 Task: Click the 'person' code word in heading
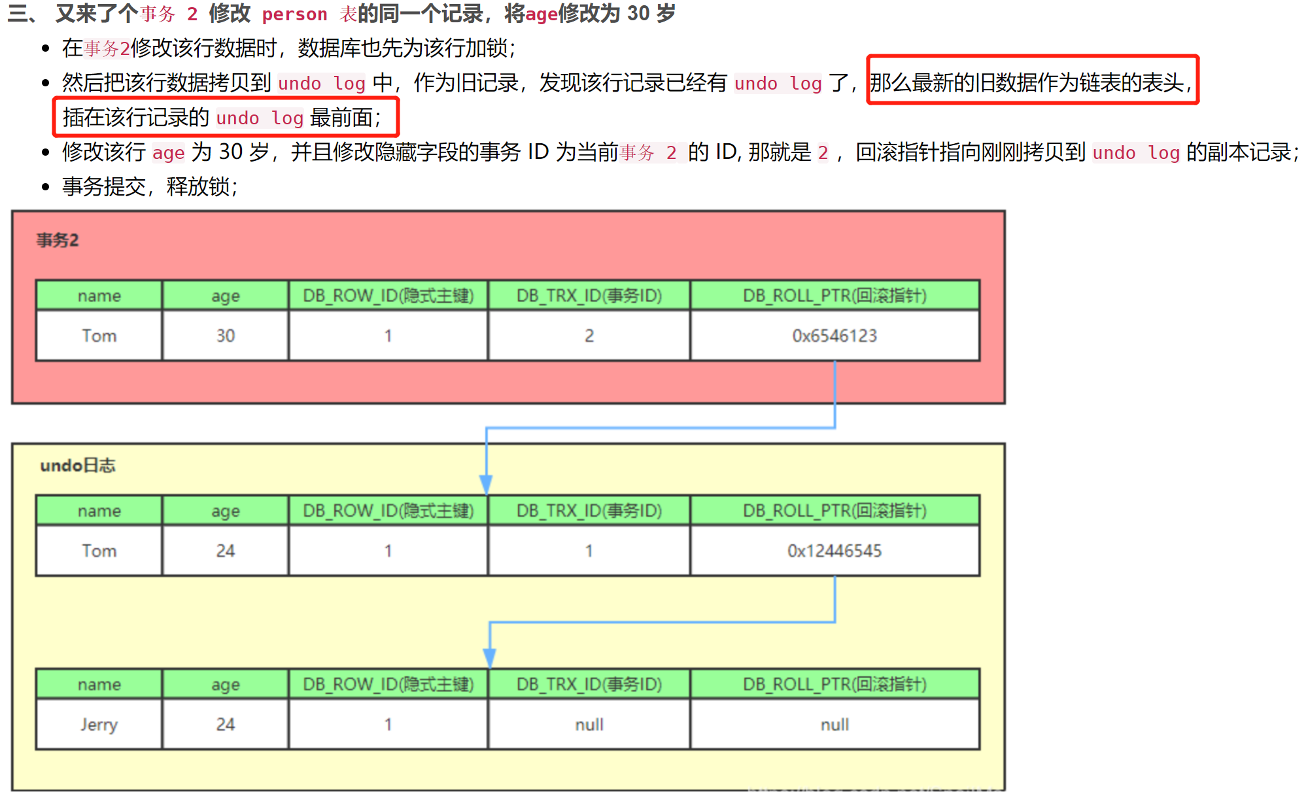point(294,14)
